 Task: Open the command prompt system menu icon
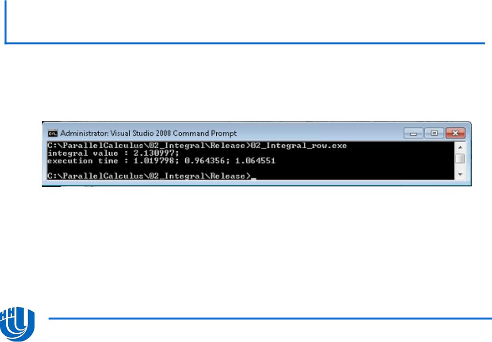pos(52,134)
